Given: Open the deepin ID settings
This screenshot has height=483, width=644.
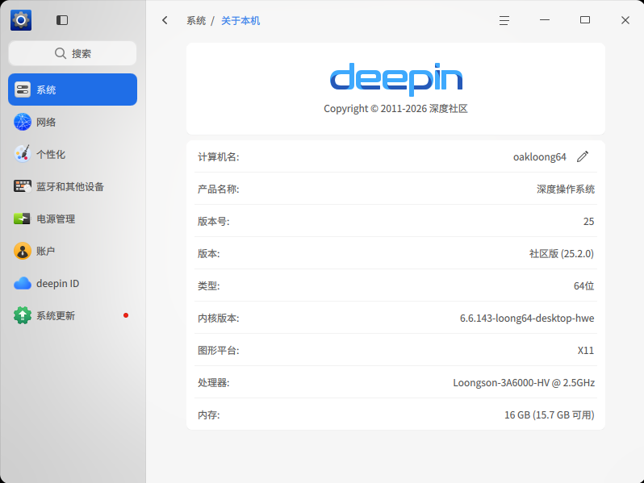Looking at the screenshot, I should 73,284.
